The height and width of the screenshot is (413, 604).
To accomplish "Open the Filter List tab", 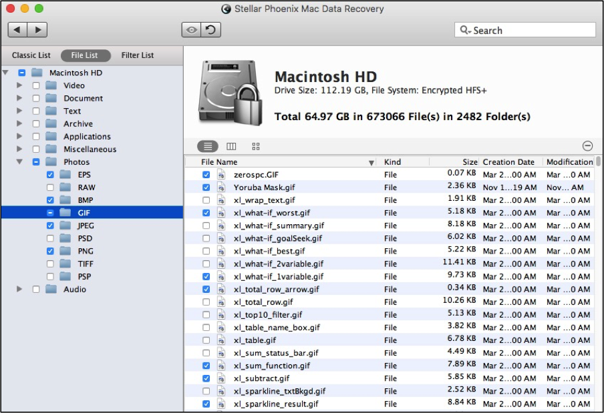I will pos(138,55).
